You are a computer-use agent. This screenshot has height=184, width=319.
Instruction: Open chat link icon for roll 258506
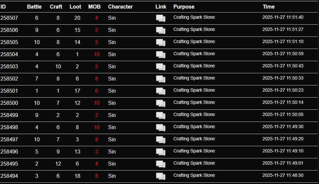click(x=160, y=31)
